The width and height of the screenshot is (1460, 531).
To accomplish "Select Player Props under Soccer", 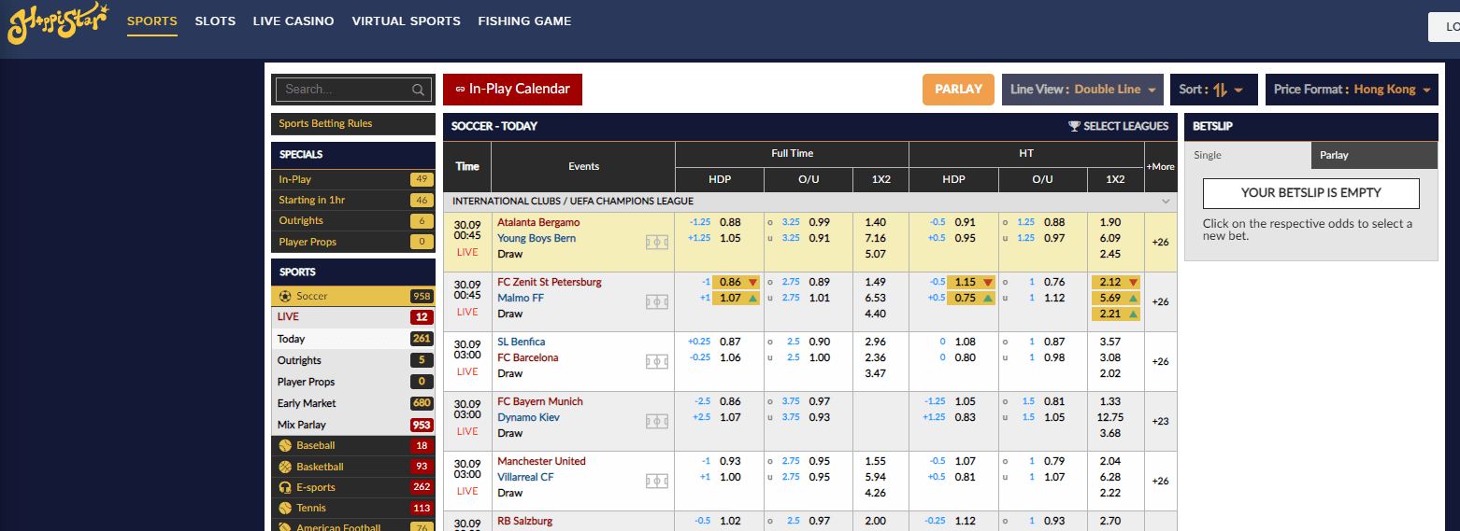I will point(353,382).
